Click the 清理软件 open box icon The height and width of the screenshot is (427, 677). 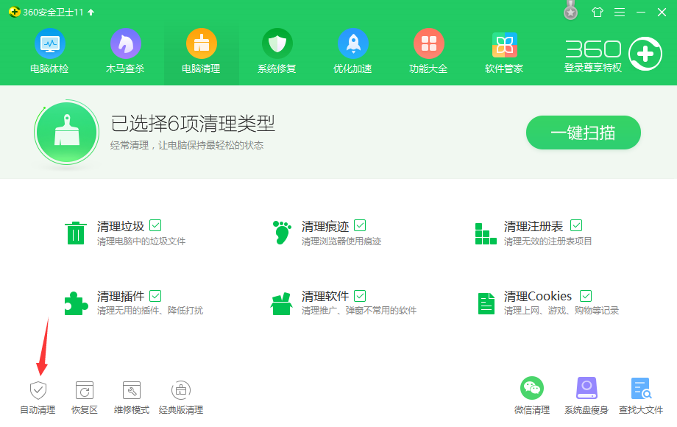[282, 303]
